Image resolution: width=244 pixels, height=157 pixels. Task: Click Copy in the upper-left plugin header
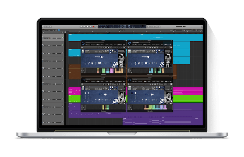pos(98,45)
